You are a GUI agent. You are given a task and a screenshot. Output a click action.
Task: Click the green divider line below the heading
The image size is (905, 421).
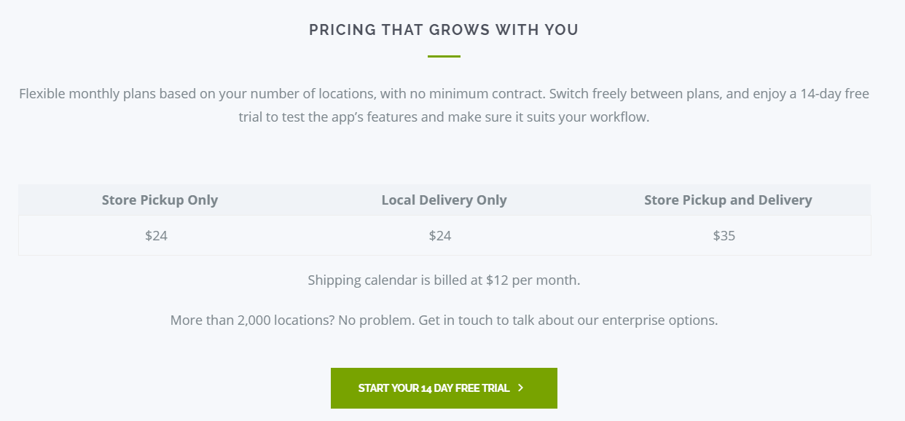444,56
